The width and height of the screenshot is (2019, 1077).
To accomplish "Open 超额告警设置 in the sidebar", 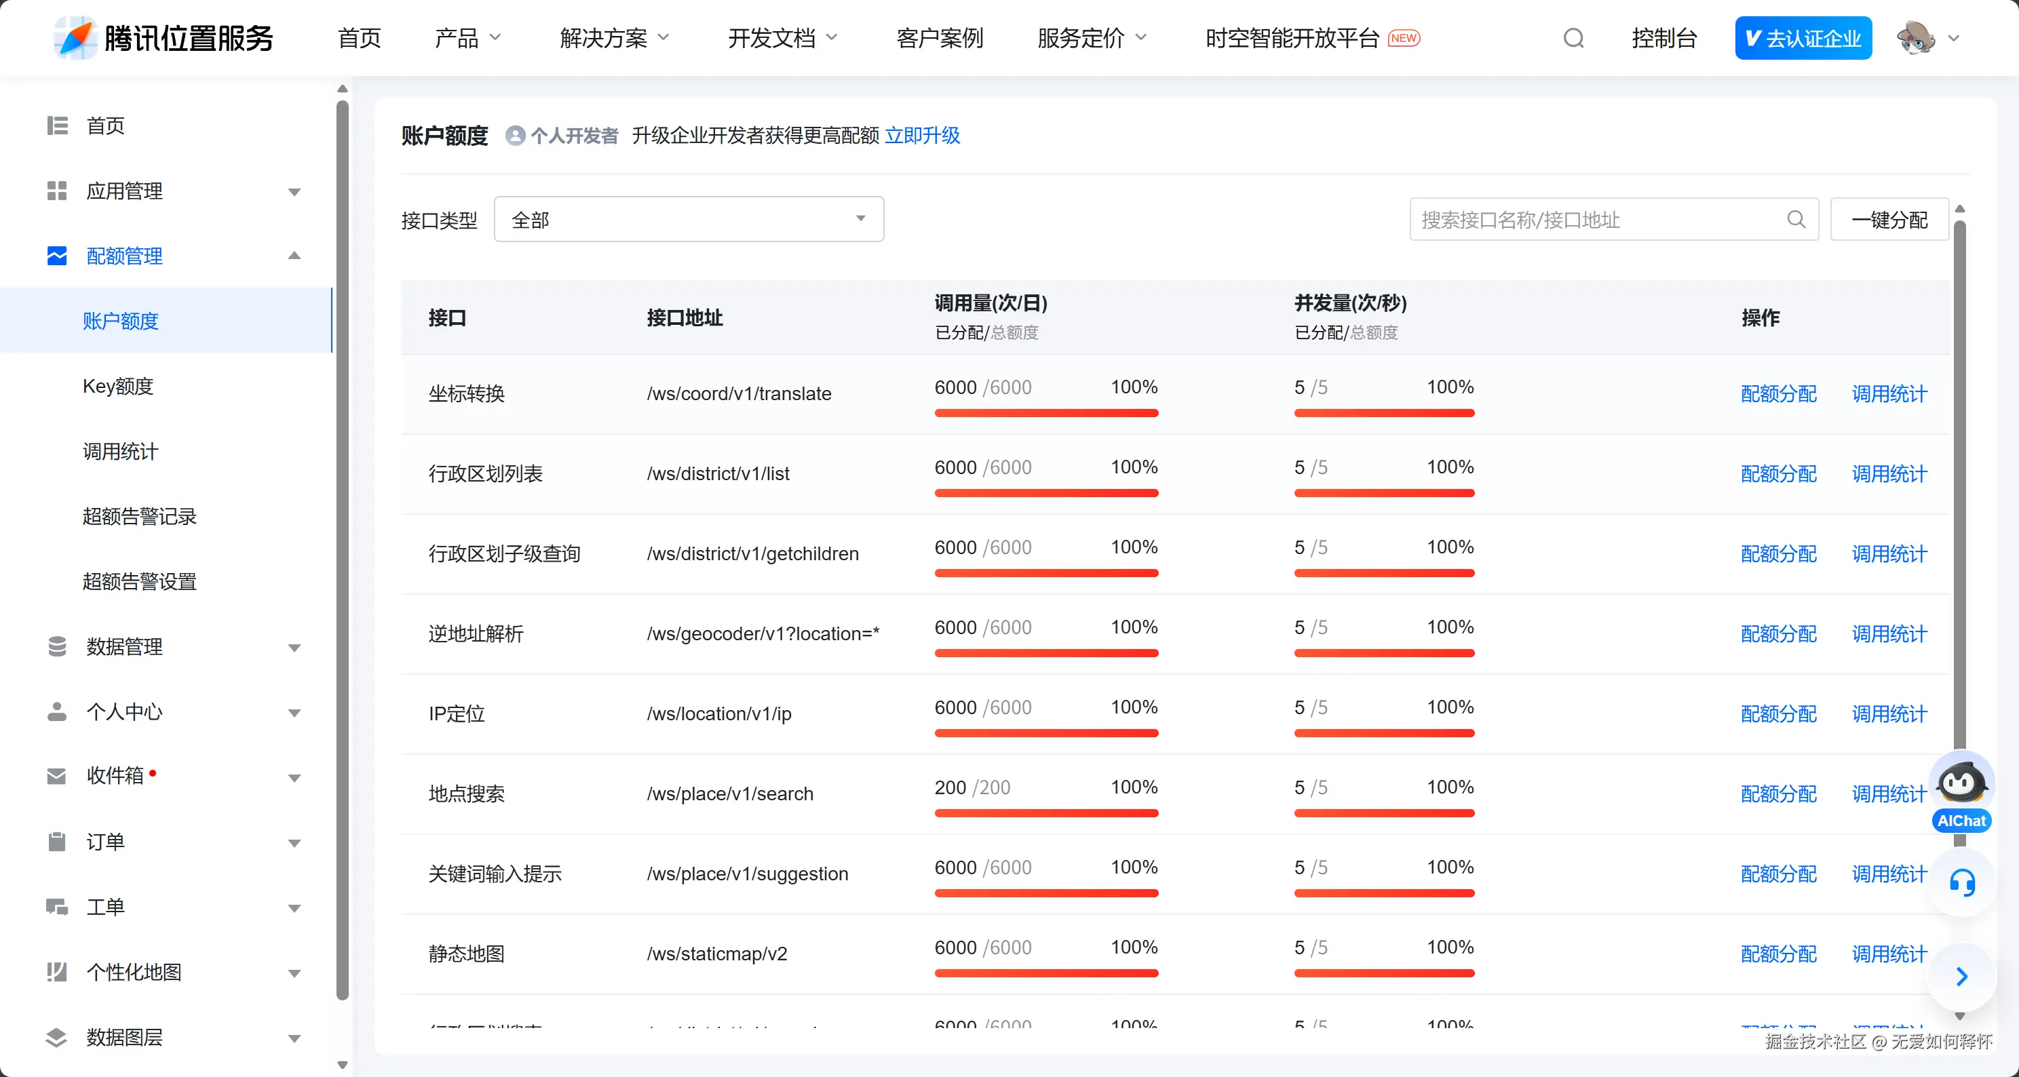I will coord(140,581).
